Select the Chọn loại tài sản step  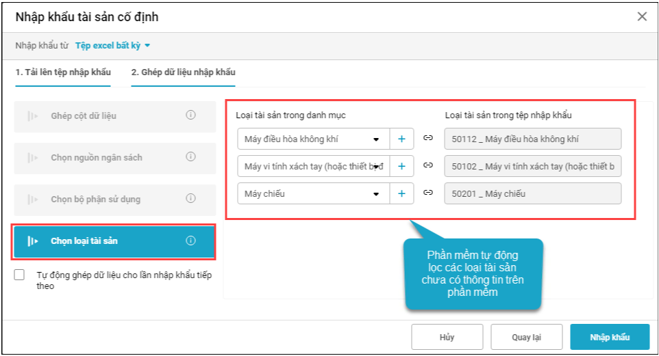114,241
